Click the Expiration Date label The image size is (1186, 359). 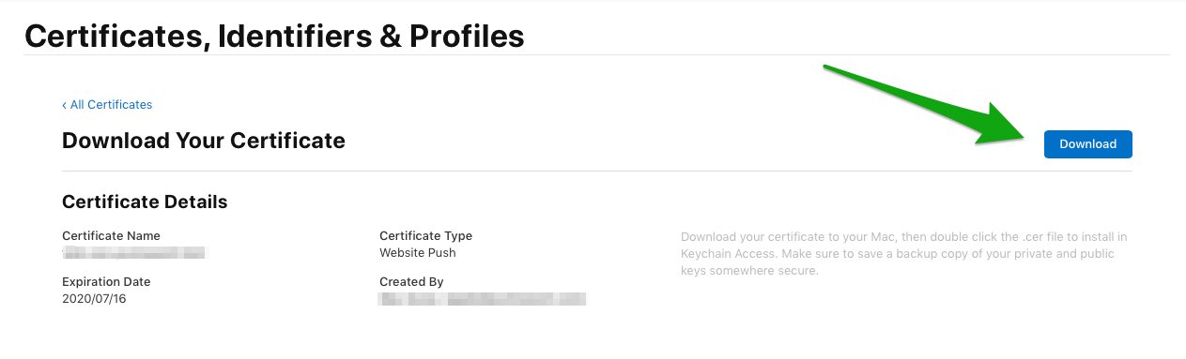point(106,282)
